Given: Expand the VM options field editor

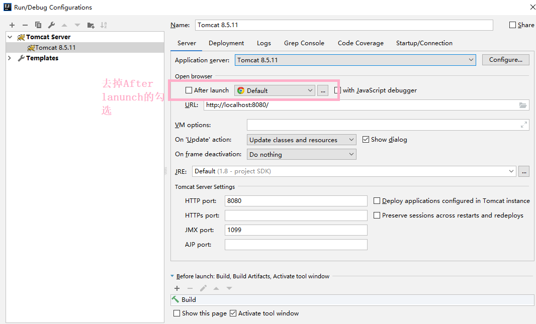Looking at the screenshot, I should tap(524, 125).
